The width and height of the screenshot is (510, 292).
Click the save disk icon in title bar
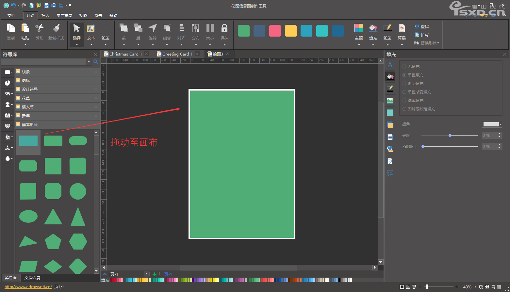click(x=46, y=5)
